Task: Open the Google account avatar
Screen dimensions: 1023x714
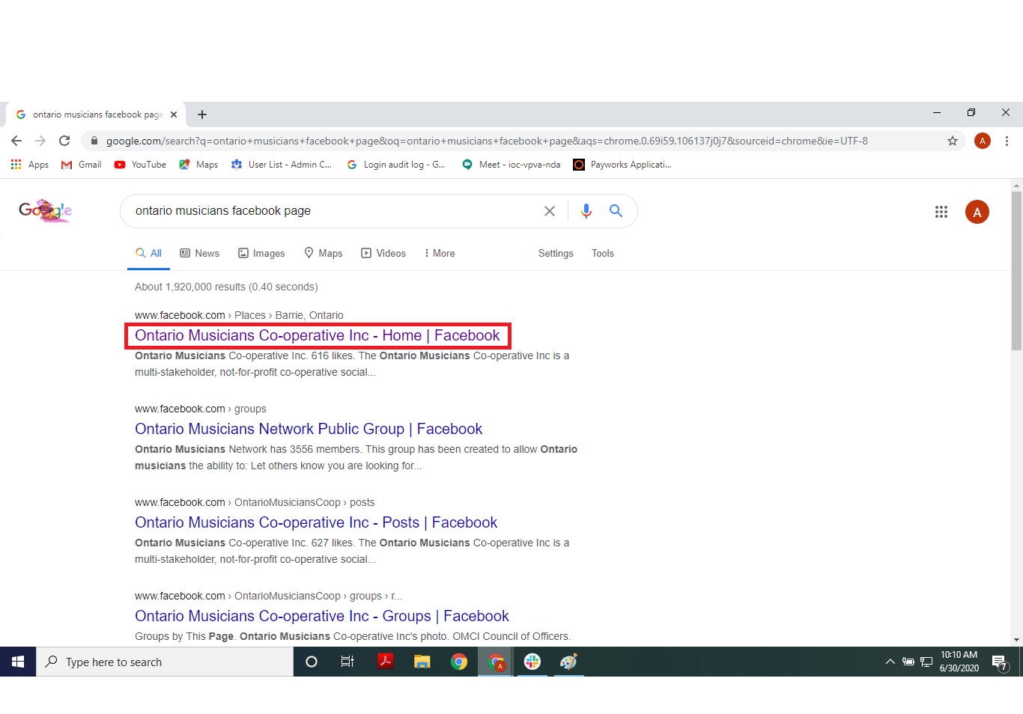Action: pos(977,212)
